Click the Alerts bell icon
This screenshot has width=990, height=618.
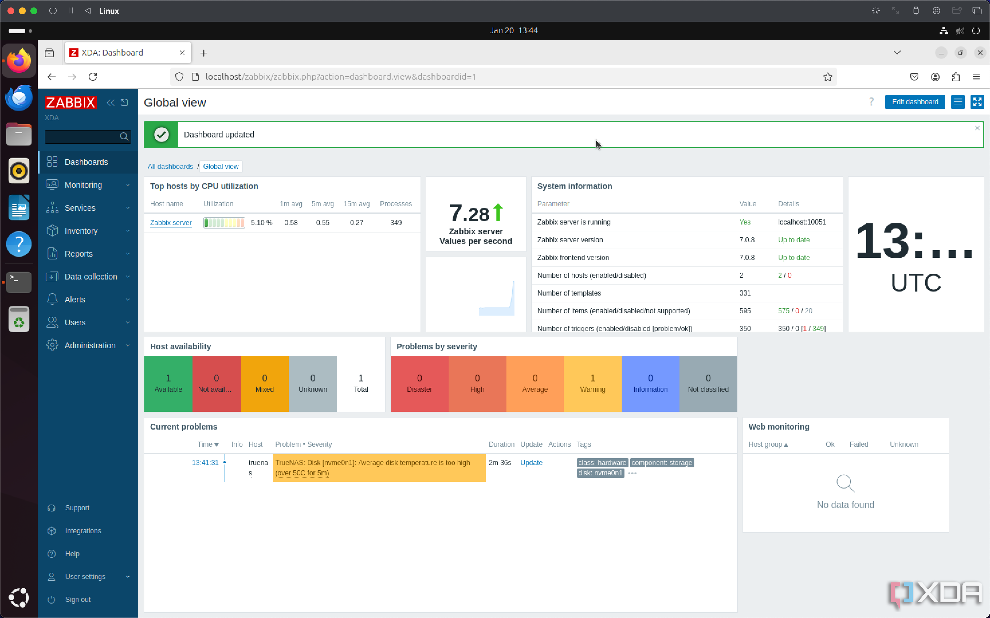[52, 299]
